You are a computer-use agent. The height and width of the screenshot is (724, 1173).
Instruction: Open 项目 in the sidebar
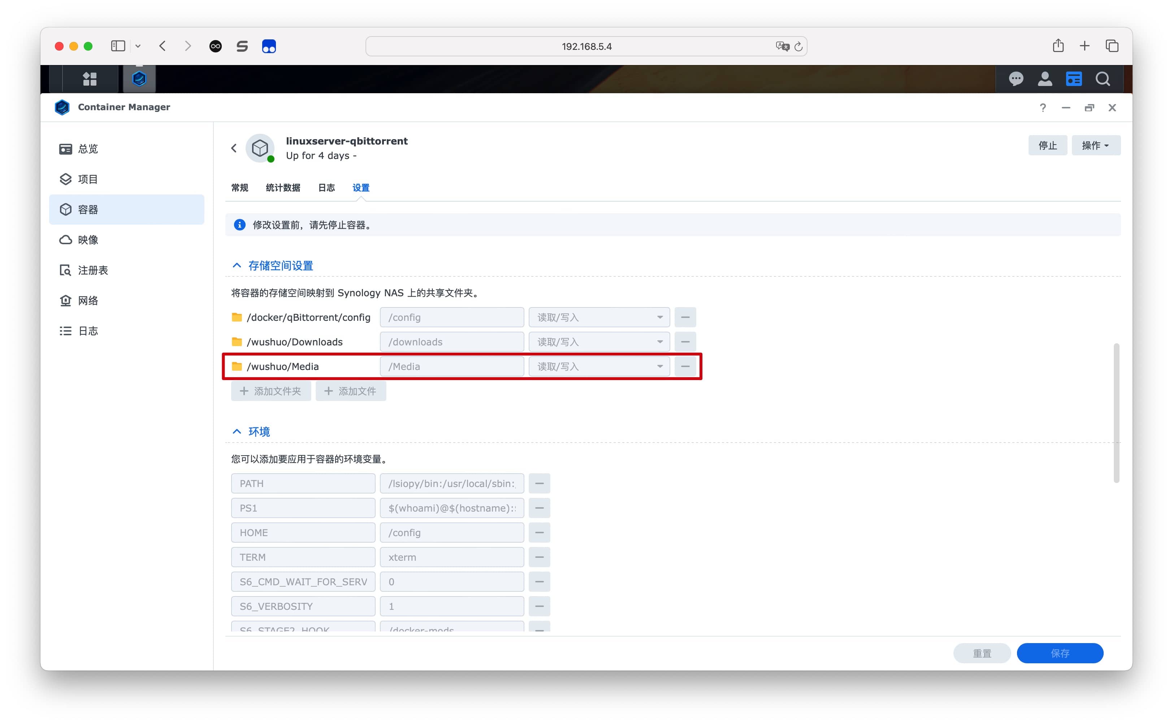tap(126, 179)
